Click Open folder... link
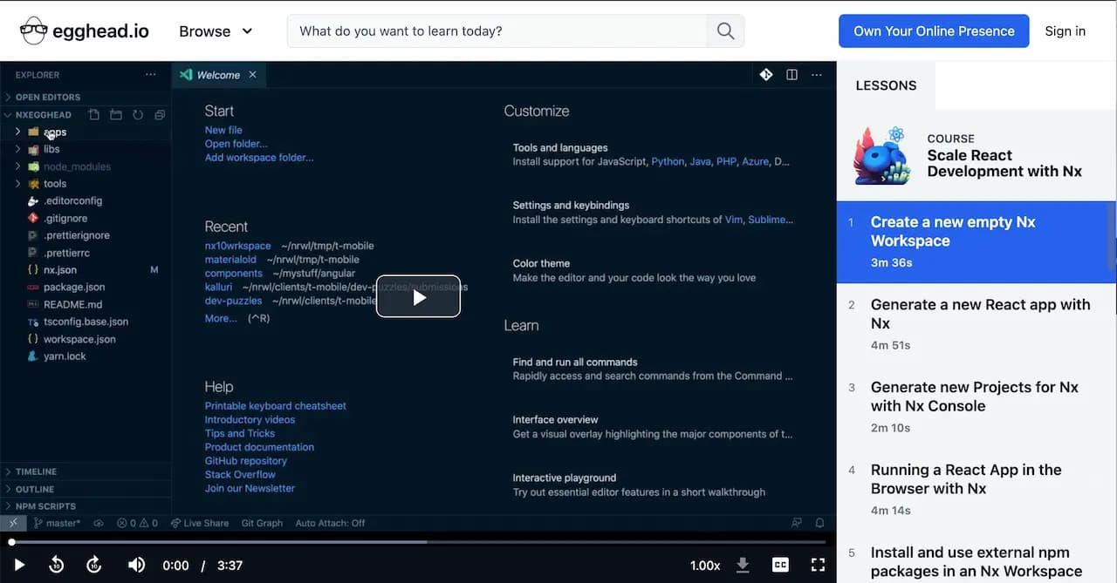 [236, 144]
